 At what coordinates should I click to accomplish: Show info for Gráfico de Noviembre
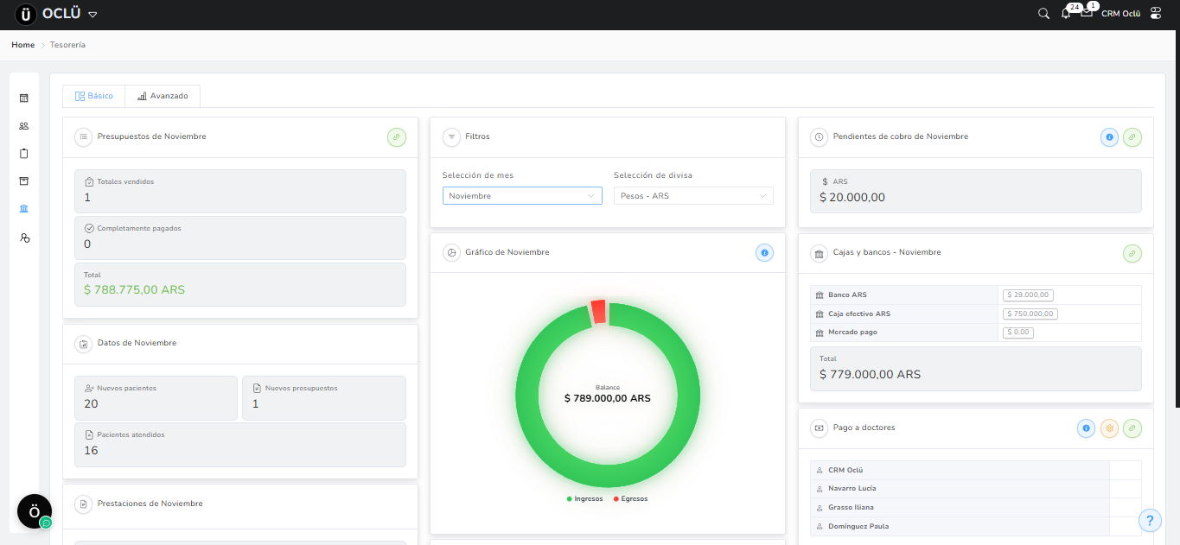pos(764,252)
